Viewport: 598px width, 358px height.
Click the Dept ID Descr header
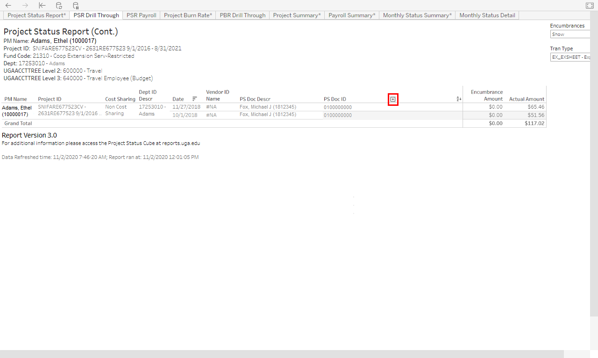click(x=148, y=96)
